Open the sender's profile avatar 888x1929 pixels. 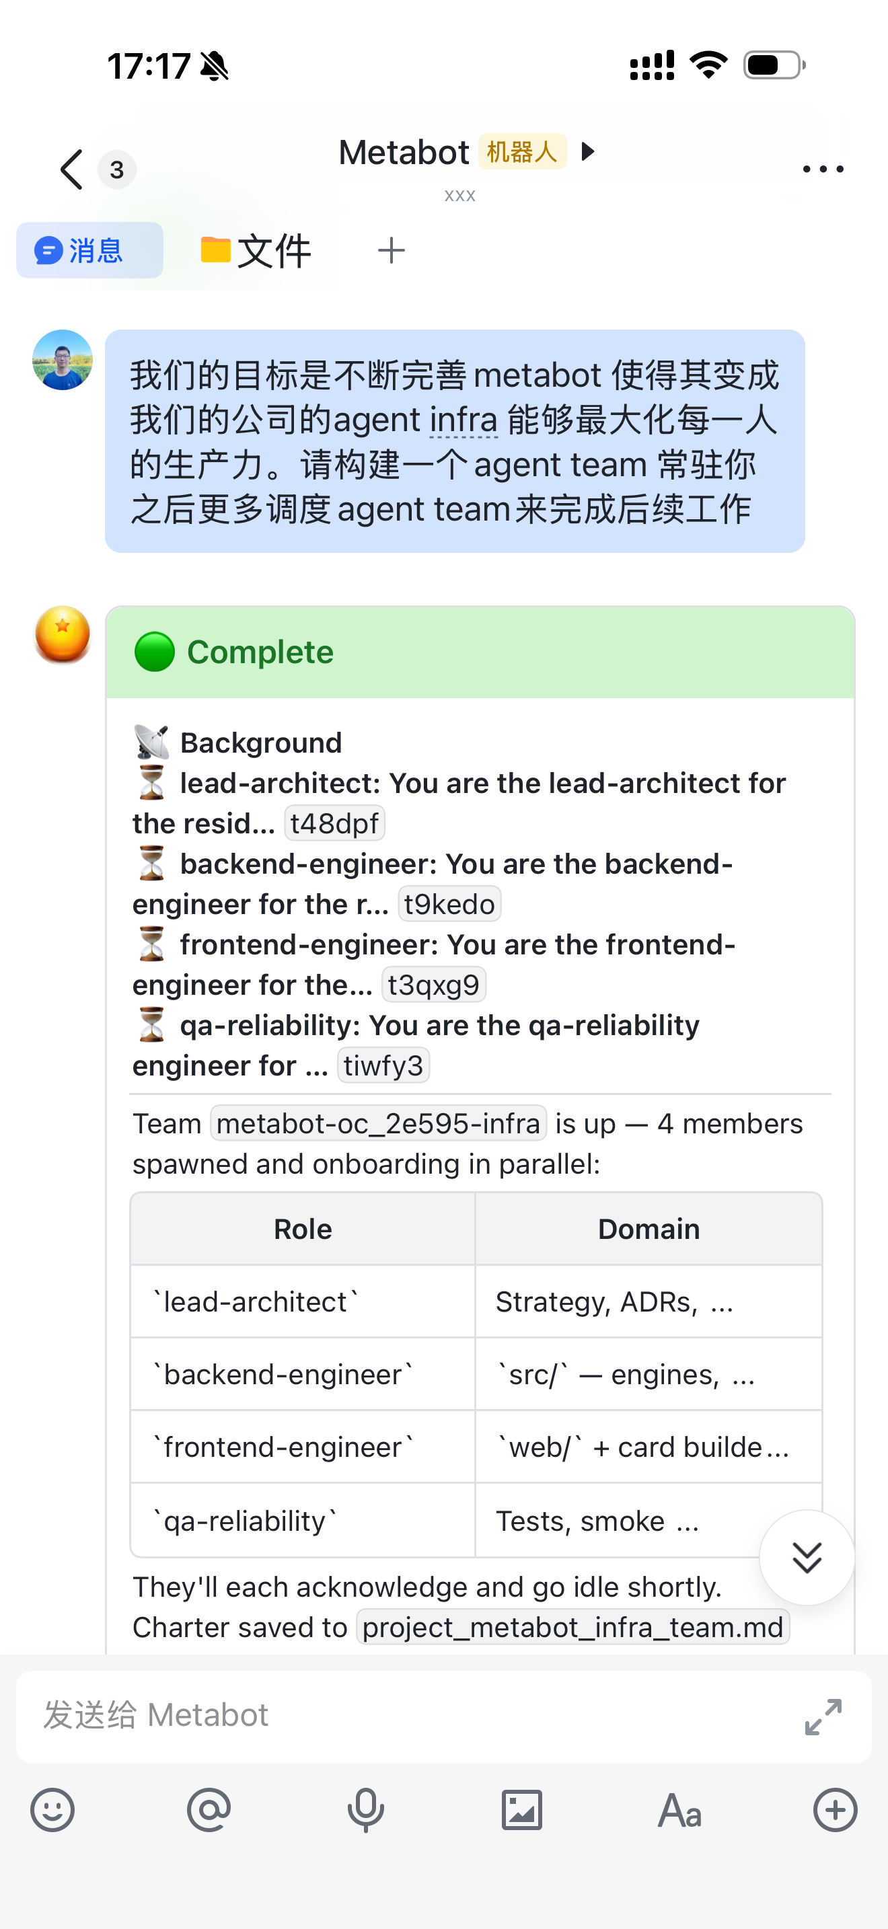coord(62,359)
